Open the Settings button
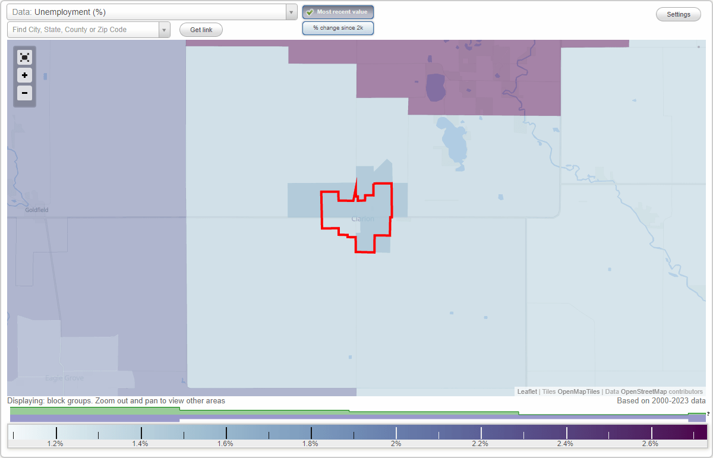Screen dimensions: 713x458 [x=679, y=14]
